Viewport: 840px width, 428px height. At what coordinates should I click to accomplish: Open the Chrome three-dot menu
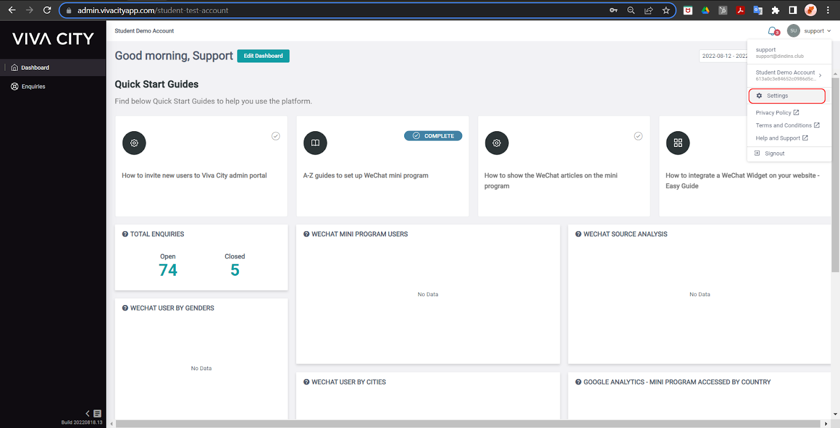(x=828, y=10)
